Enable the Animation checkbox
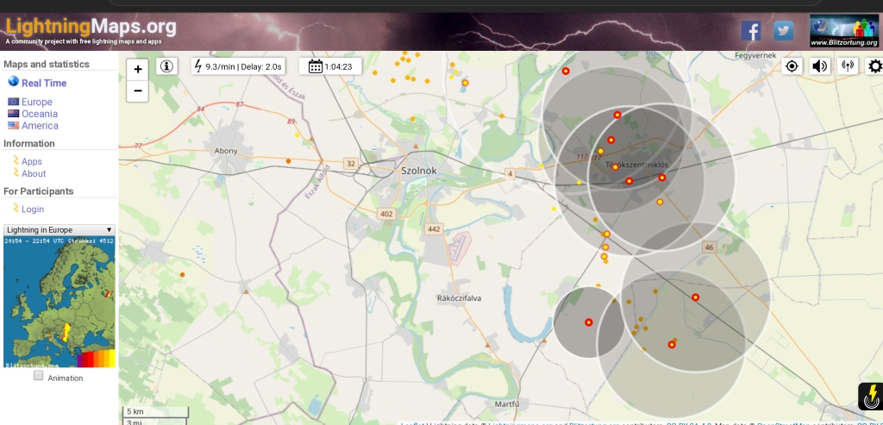The height and width of the screenshot is (425, 883). pos(38,376)
